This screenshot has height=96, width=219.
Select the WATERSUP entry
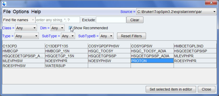point(66,65)
